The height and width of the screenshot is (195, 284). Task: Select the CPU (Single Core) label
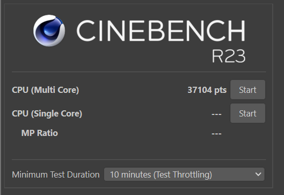[x=47, y=114]
